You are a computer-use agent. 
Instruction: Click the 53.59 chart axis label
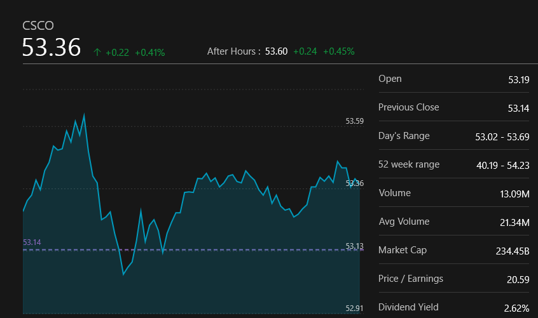tap(354, 121)
